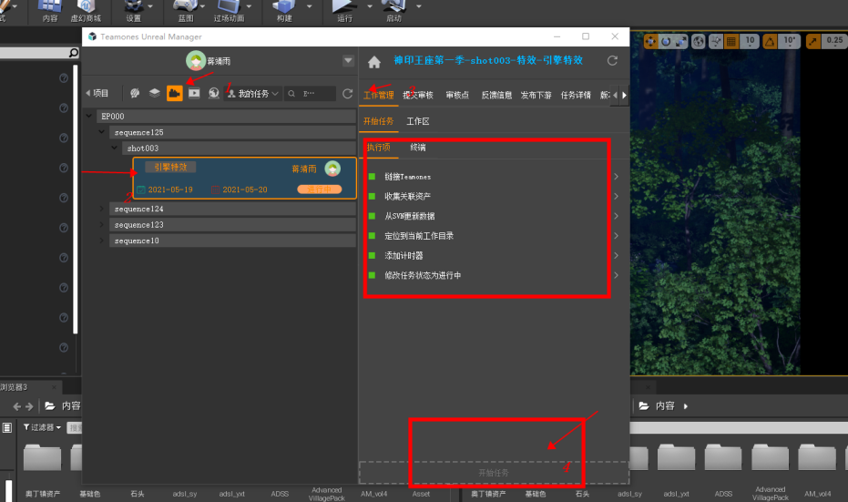This screenshot has width=848, height=502.
Task: Expand the 从SVN更新数据 execution item chevron
Action: coord(616,216)
